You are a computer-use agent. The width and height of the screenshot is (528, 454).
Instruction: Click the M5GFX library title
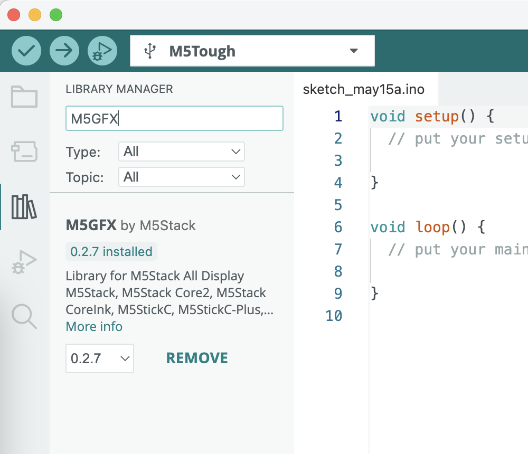[x=91, y=225]
